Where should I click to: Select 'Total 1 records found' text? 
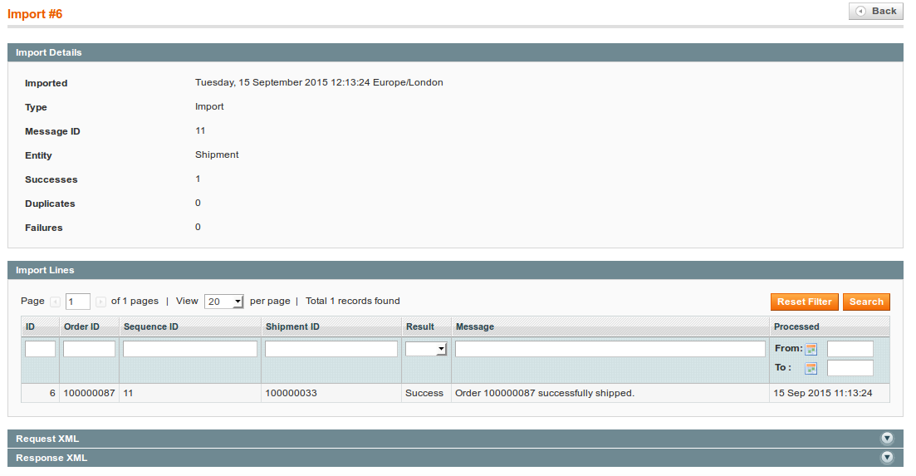tap(353, 301)
